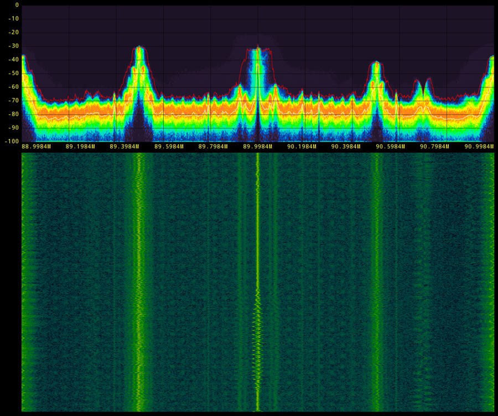The height and width of the screenshot is (416, 498).
Task: Click the -50 dB scale label
Action: coord(13,73)
